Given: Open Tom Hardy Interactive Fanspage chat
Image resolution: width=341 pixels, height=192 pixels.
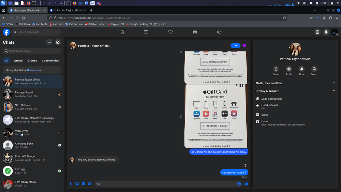Looking at the screenshot, I should tap(32, 120).
